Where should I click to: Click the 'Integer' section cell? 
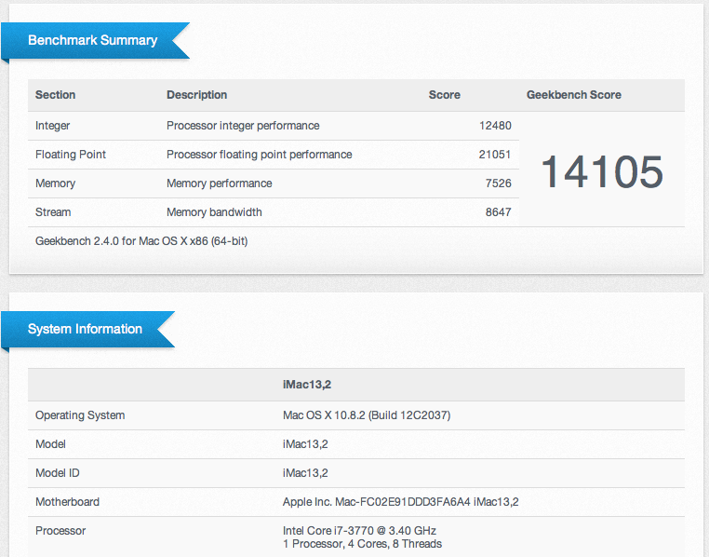pos(52,126)
